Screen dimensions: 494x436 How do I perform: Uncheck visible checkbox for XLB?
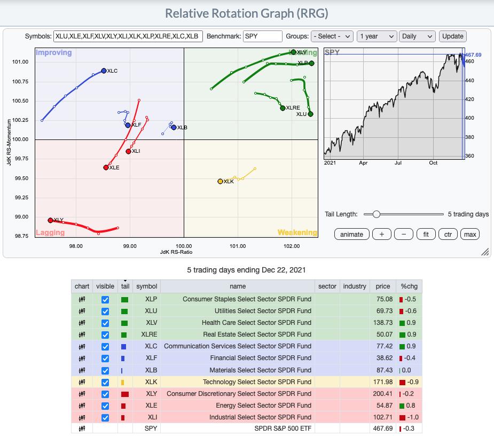point(105,370)
